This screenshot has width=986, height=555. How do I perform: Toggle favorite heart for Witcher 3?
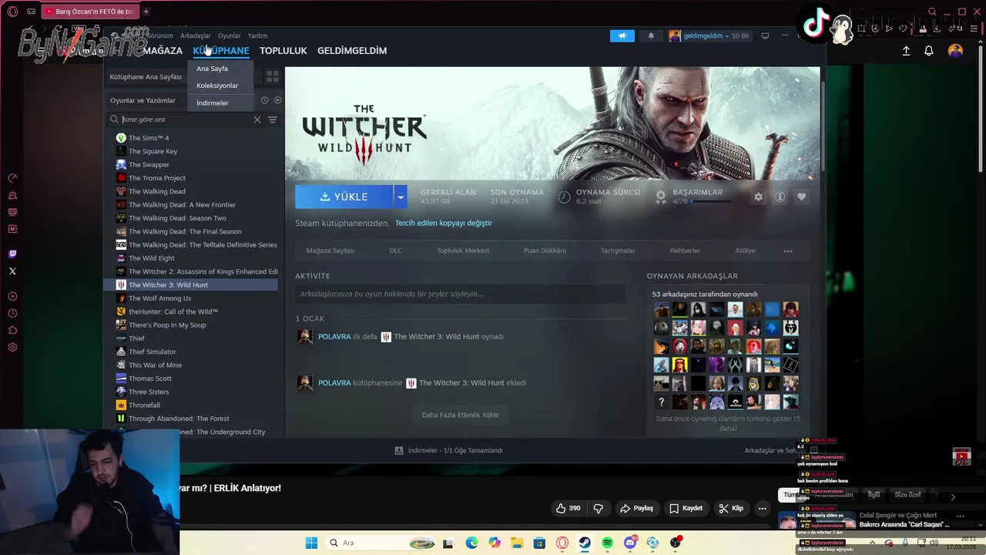coord(801,197)
